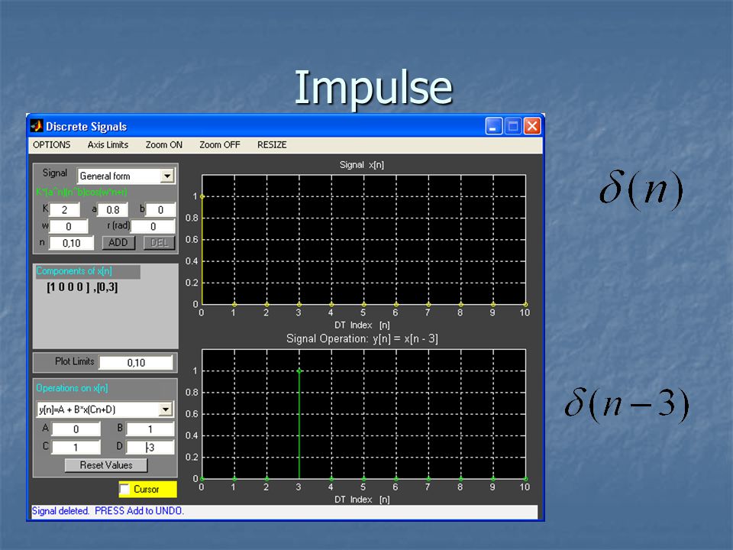The width and height of the screenshot is (733, 550).
Task: Choose RESIZE from the menu bar
Action: point(272,145)
